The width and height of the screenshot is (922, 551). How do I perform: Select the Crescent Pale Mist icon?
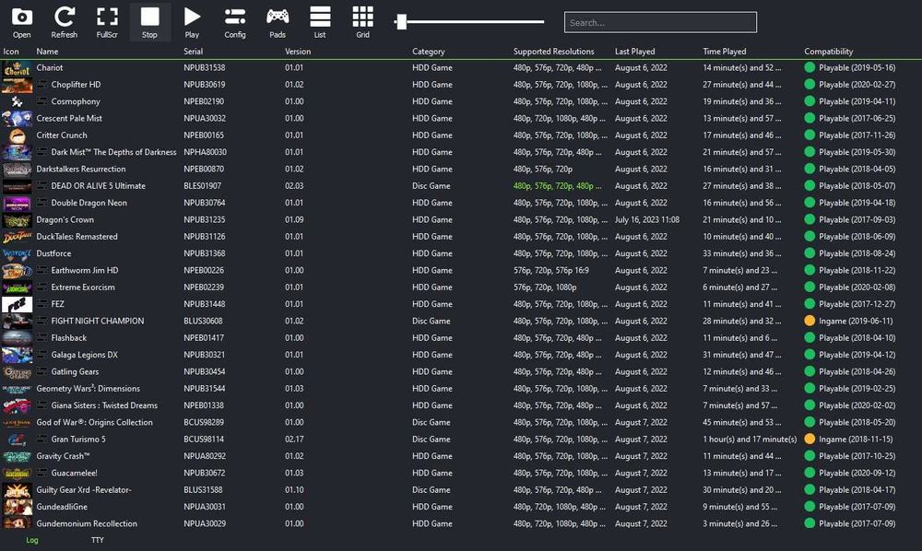click(17, 119)
